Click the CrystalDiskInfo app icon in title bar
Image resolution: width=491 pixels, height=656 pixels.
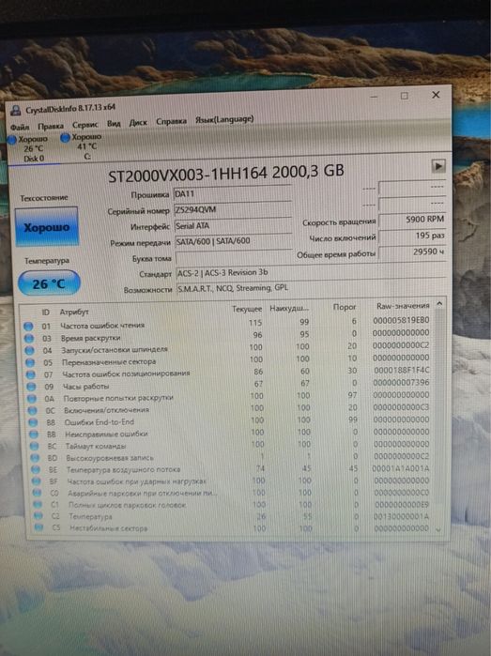coord(16,111)
